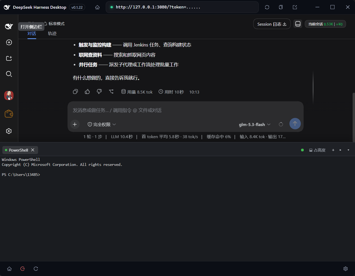355x276 pixels.
Task: Click the 并行任务 bullet text
Action: [88, 65]
